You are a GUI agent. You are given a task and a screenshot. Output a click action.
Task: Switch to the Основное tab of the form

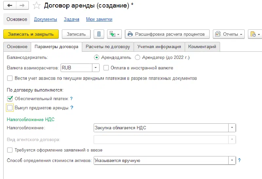tap(17, 46)
